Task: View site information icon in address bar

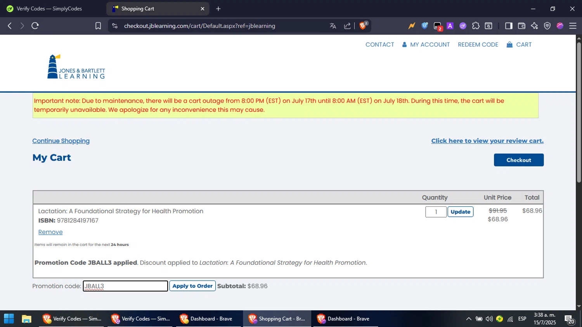Action: coord(114,26)
